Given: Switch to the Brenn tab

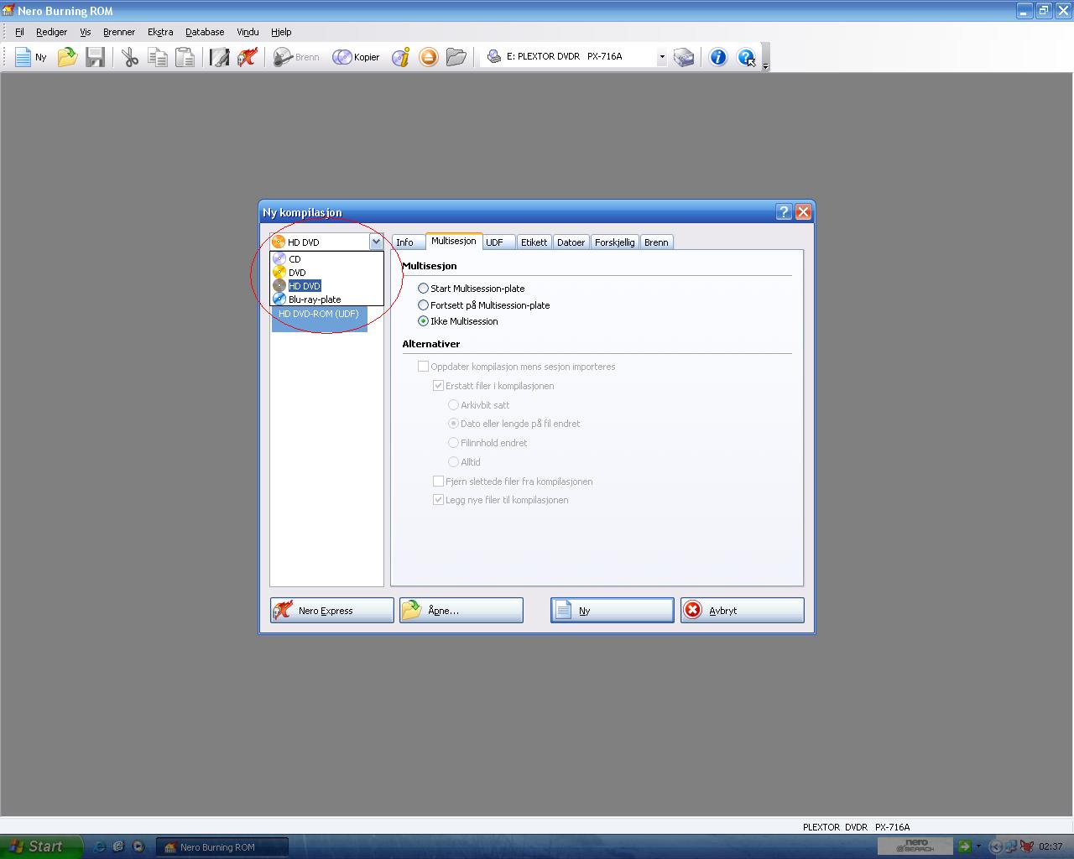Looking at the screenshot, I should [656, 242].
